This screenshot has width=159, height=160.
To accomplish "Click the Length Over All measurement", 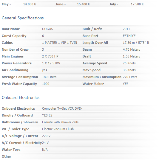I will point(136,43).
